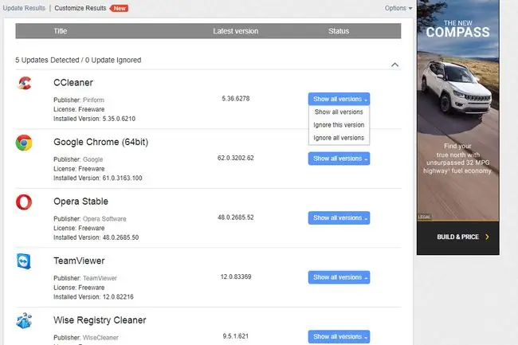
Task: Click the LEGAL label in the ad
Action: click(x=424, y=217)
